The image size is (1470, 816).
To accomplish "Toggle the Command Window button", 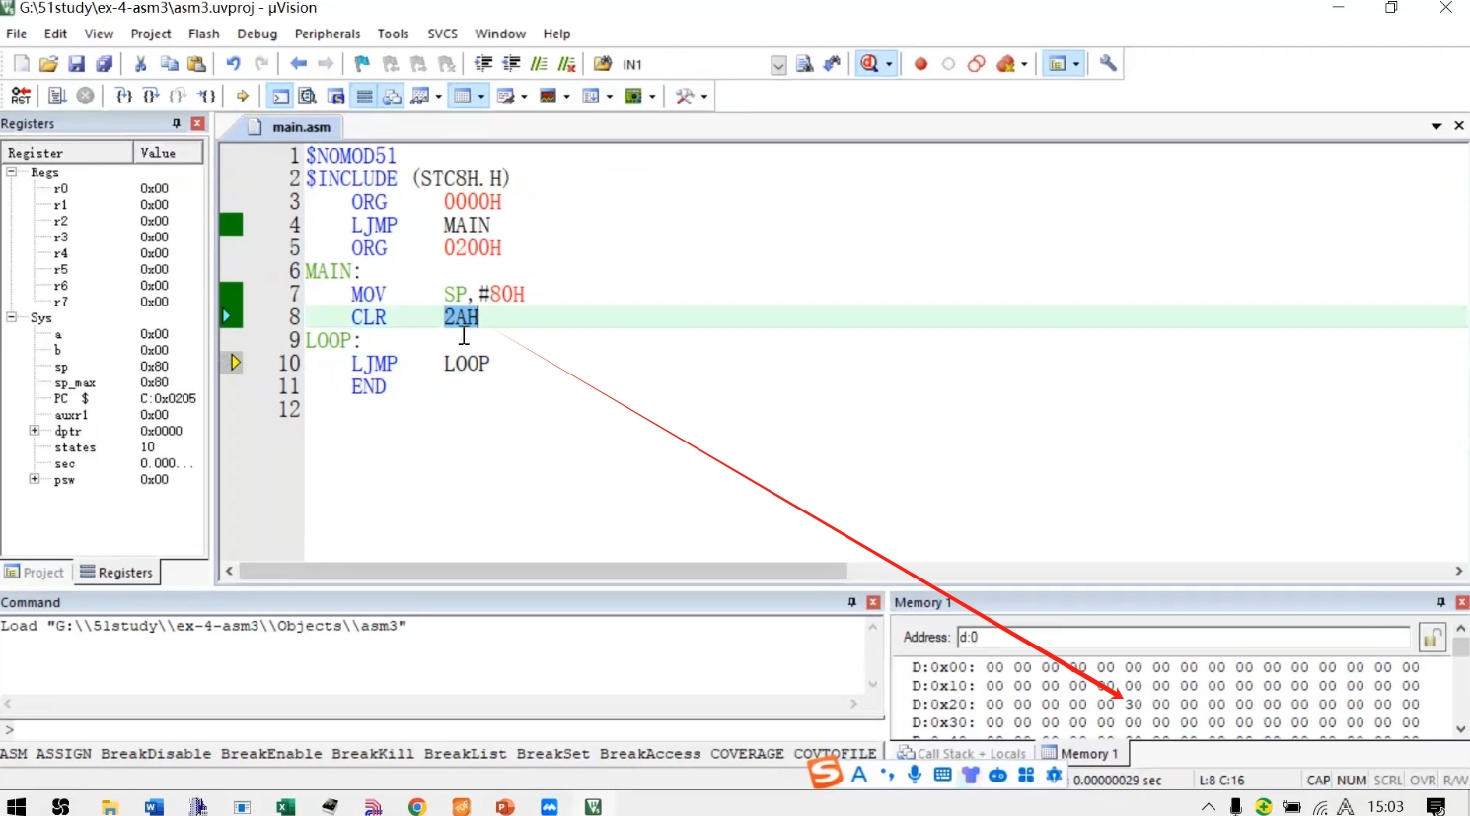I will coord(280,96).
